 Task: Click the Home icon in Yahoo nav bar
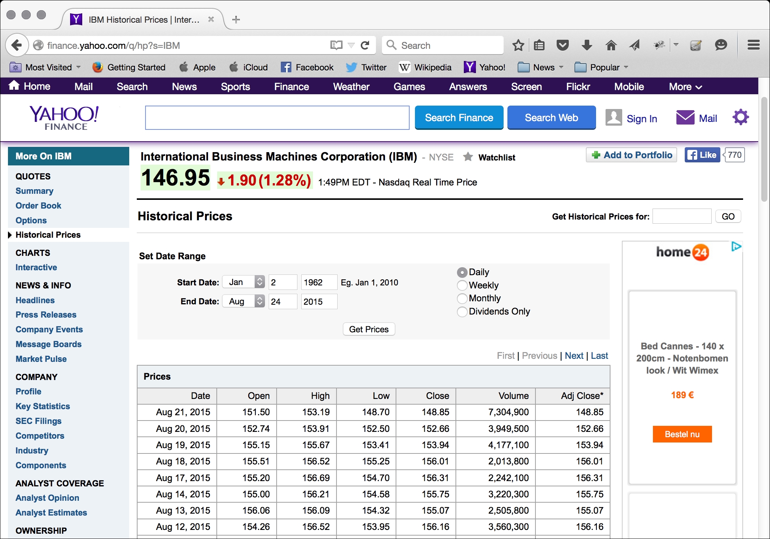(14, 86)
